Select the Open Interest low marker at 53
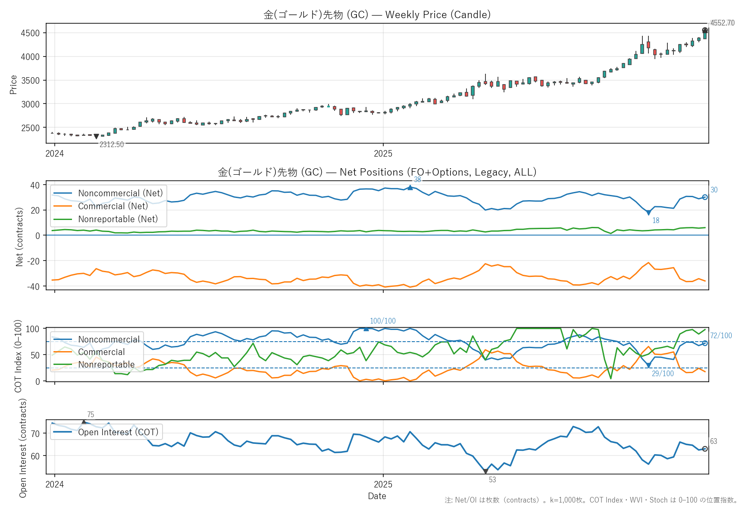This screenshot has height=509, width=745. pyautogui.click(x=485, y=471)
